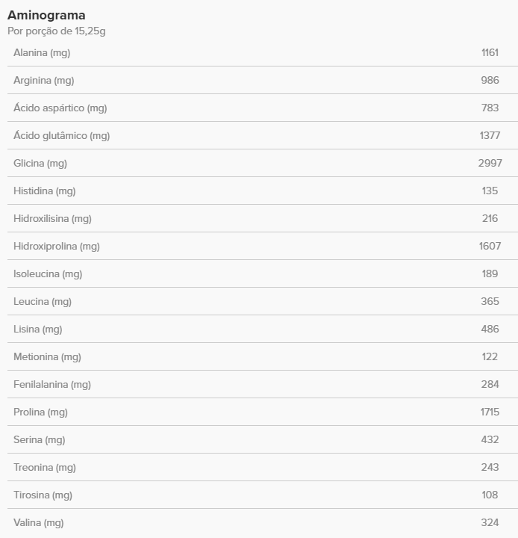Select the Alanina (mg) row label
This screenshot has height=538, width=518.
pyautogui.click(x=42, y=52)
